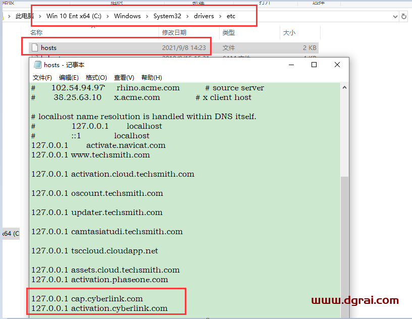Select etc in the breadcrumb path
The width and height of the screenshot is (412, 319).
point(231,16)
